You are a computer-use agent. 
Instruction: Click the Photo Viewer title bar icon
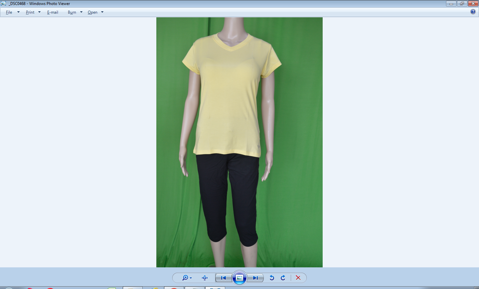(x=3, y=3)
